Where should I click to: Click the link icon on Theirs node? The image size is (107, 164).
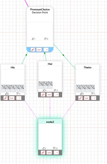coord(80,98)
